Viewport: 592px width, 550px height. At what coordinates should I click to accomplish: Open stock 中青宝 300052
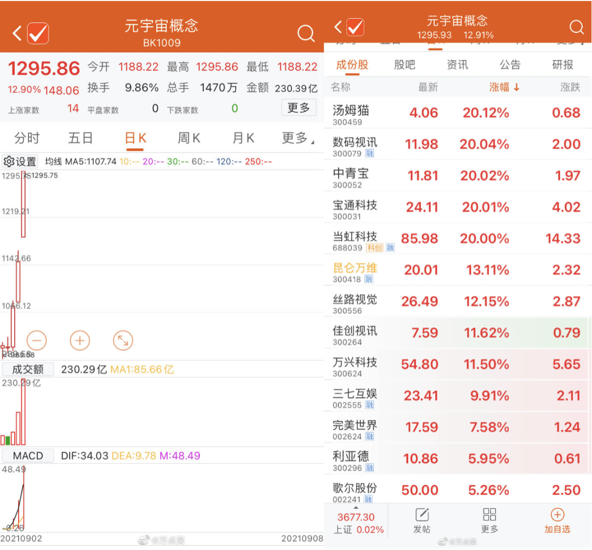tap(458, 175)
